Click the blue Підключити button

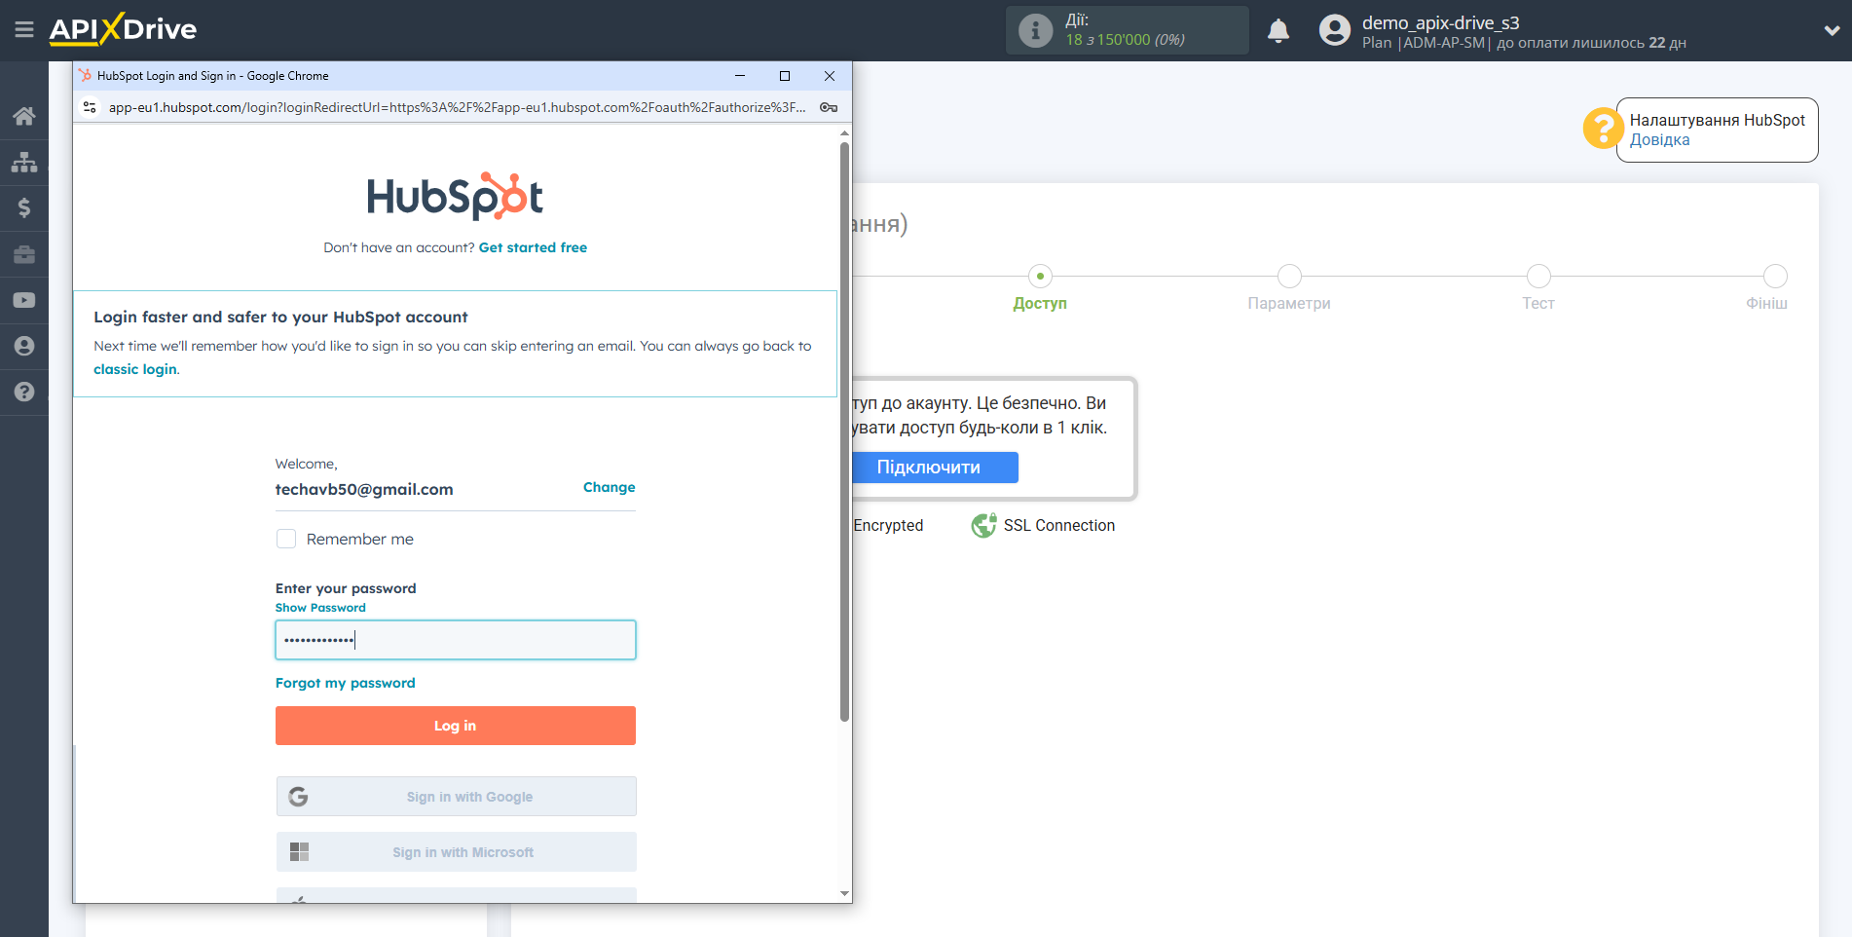click(935, 468)
